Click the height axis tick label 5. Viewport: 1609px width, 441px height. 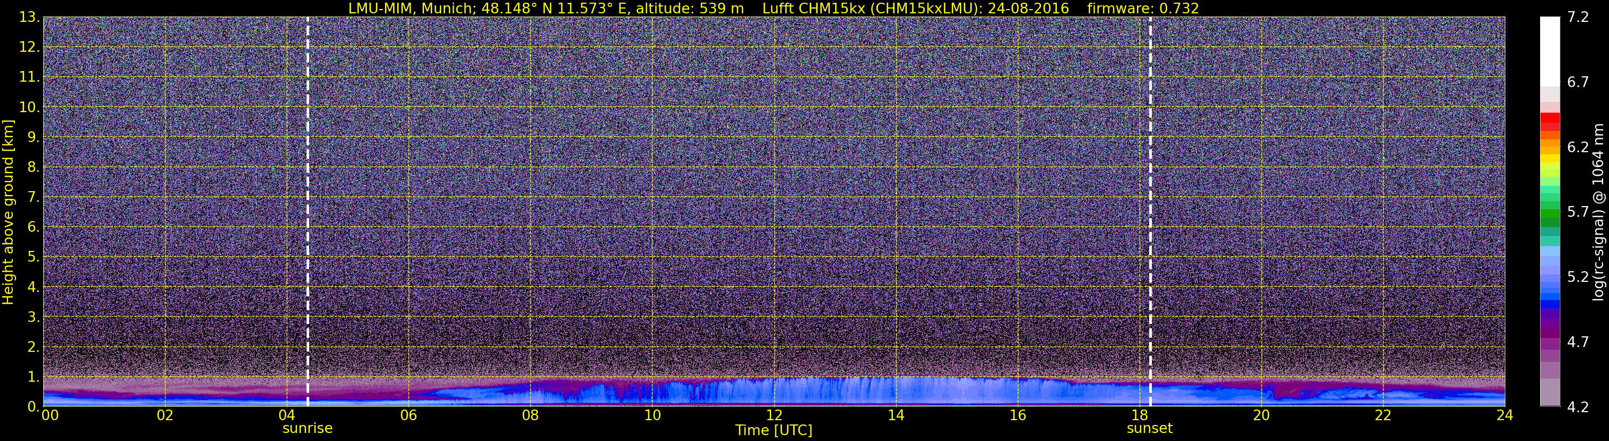(x=33, y=257)
